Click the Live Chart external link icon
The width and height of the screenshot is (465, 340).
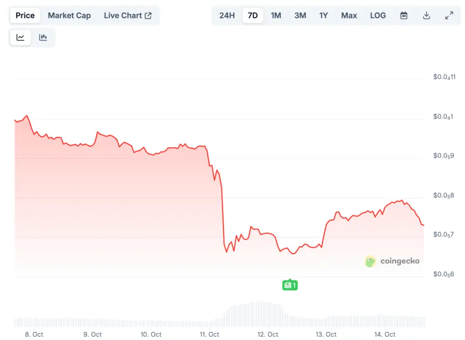(x=148, y=15)
